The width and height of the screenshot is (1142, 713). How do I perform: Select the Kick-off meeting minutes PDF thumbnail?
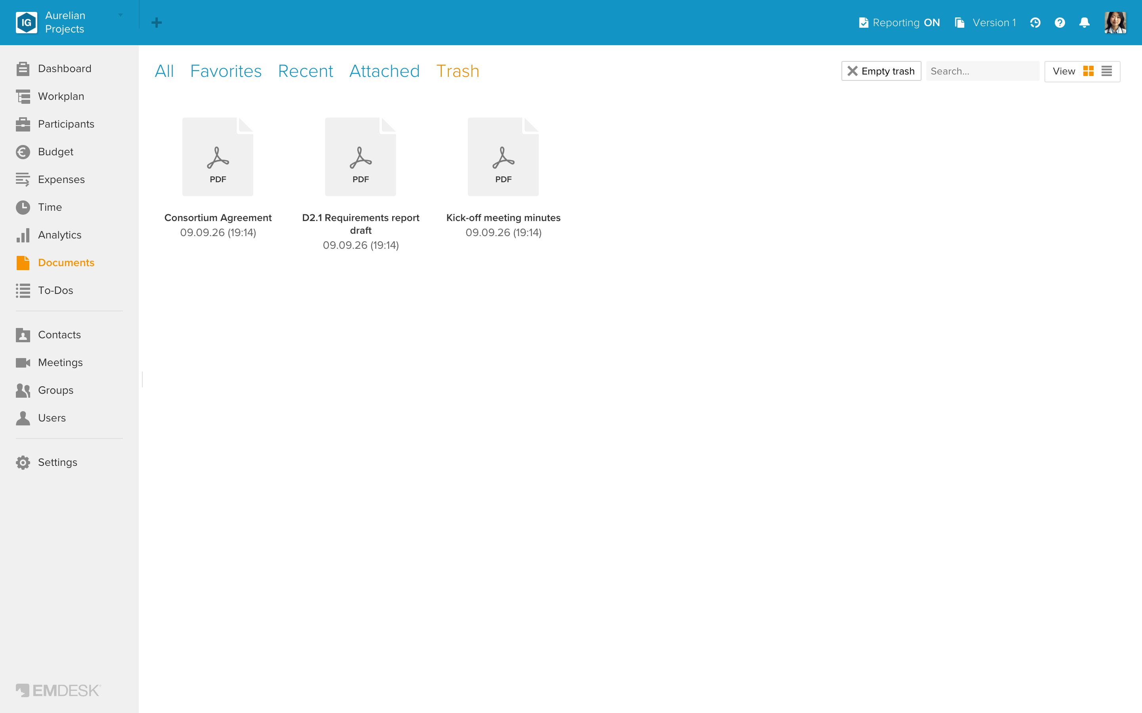[x=503, y=157]
